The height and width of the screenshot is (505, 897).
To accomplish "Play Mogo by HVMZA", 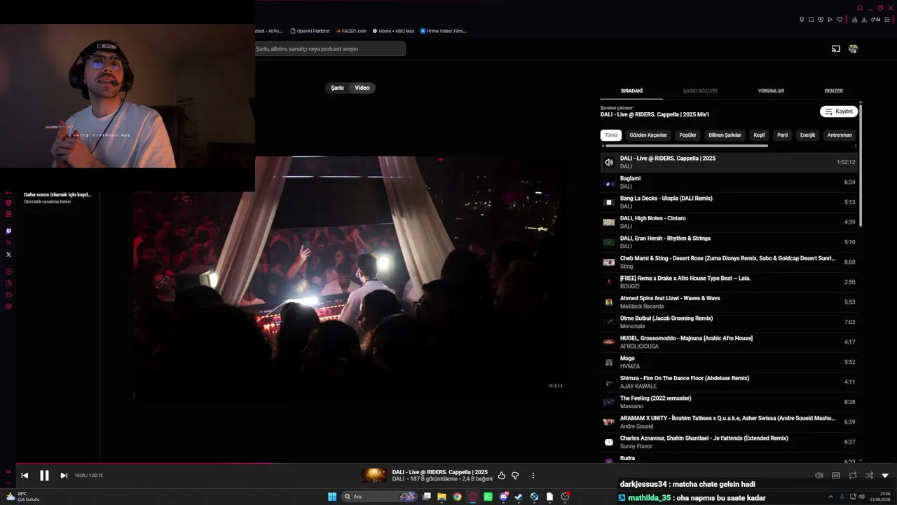I will tap(729, 362).
